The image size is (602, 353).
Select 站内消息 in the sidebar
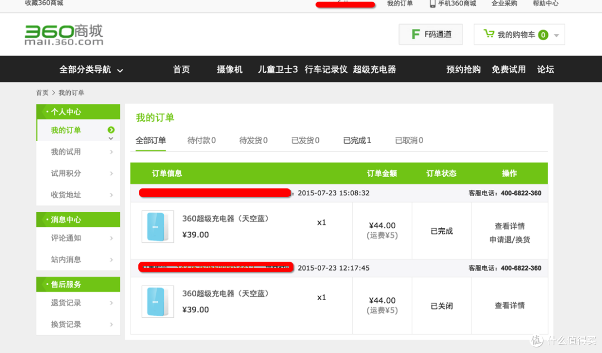[66, 260]
